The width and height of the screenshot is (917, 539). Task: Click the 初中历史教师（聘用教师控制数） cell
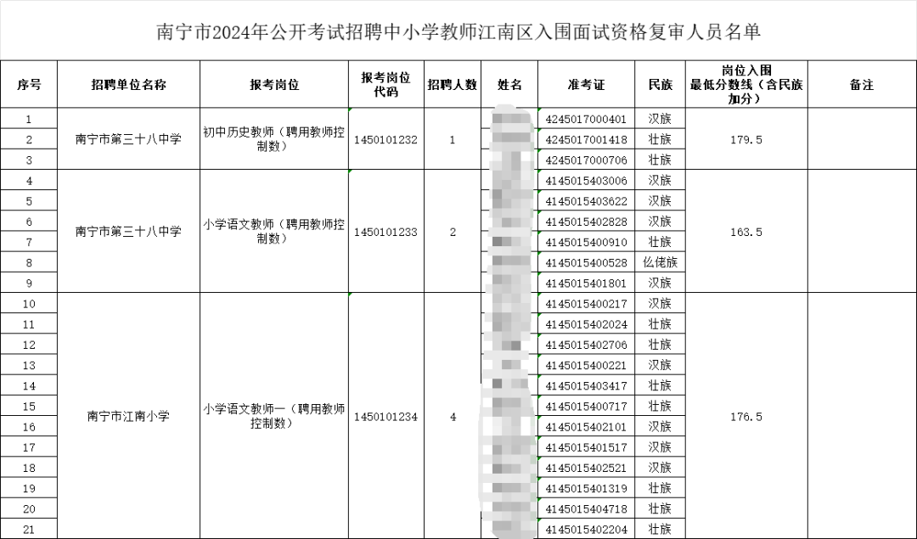[x=274, y=139]
